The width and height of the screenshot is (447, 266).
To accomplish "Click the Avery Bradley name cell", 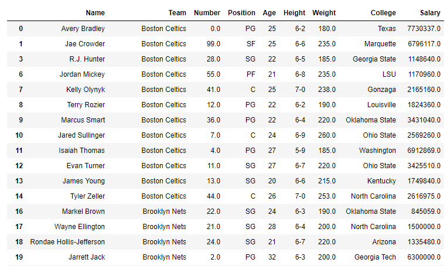I will point(83,29).
